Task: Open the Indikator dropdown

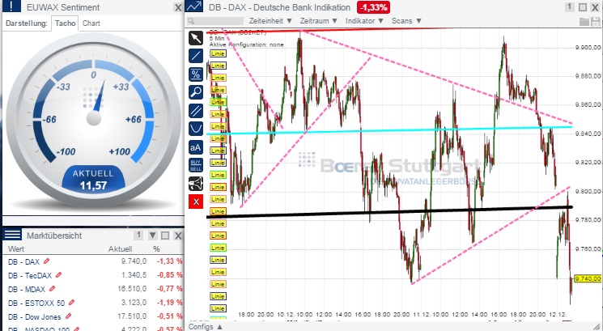Action: [x=364, y=21]
